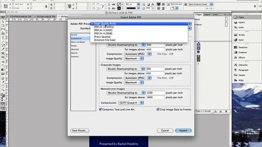Open Grayscale Images Compression dropdown
Screen dimensions: 262x147
[x=138, y=78]
